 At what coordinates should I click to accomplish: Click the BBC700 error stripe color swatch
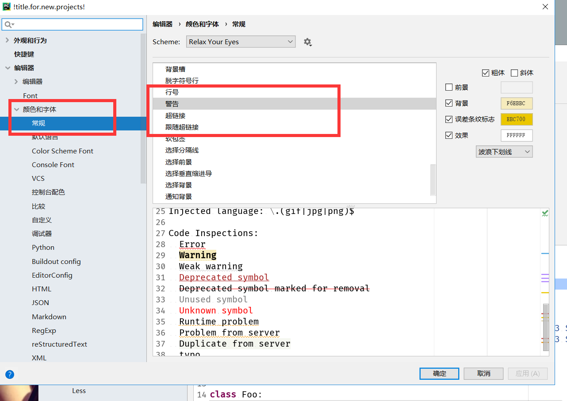[x=517, y=119]
